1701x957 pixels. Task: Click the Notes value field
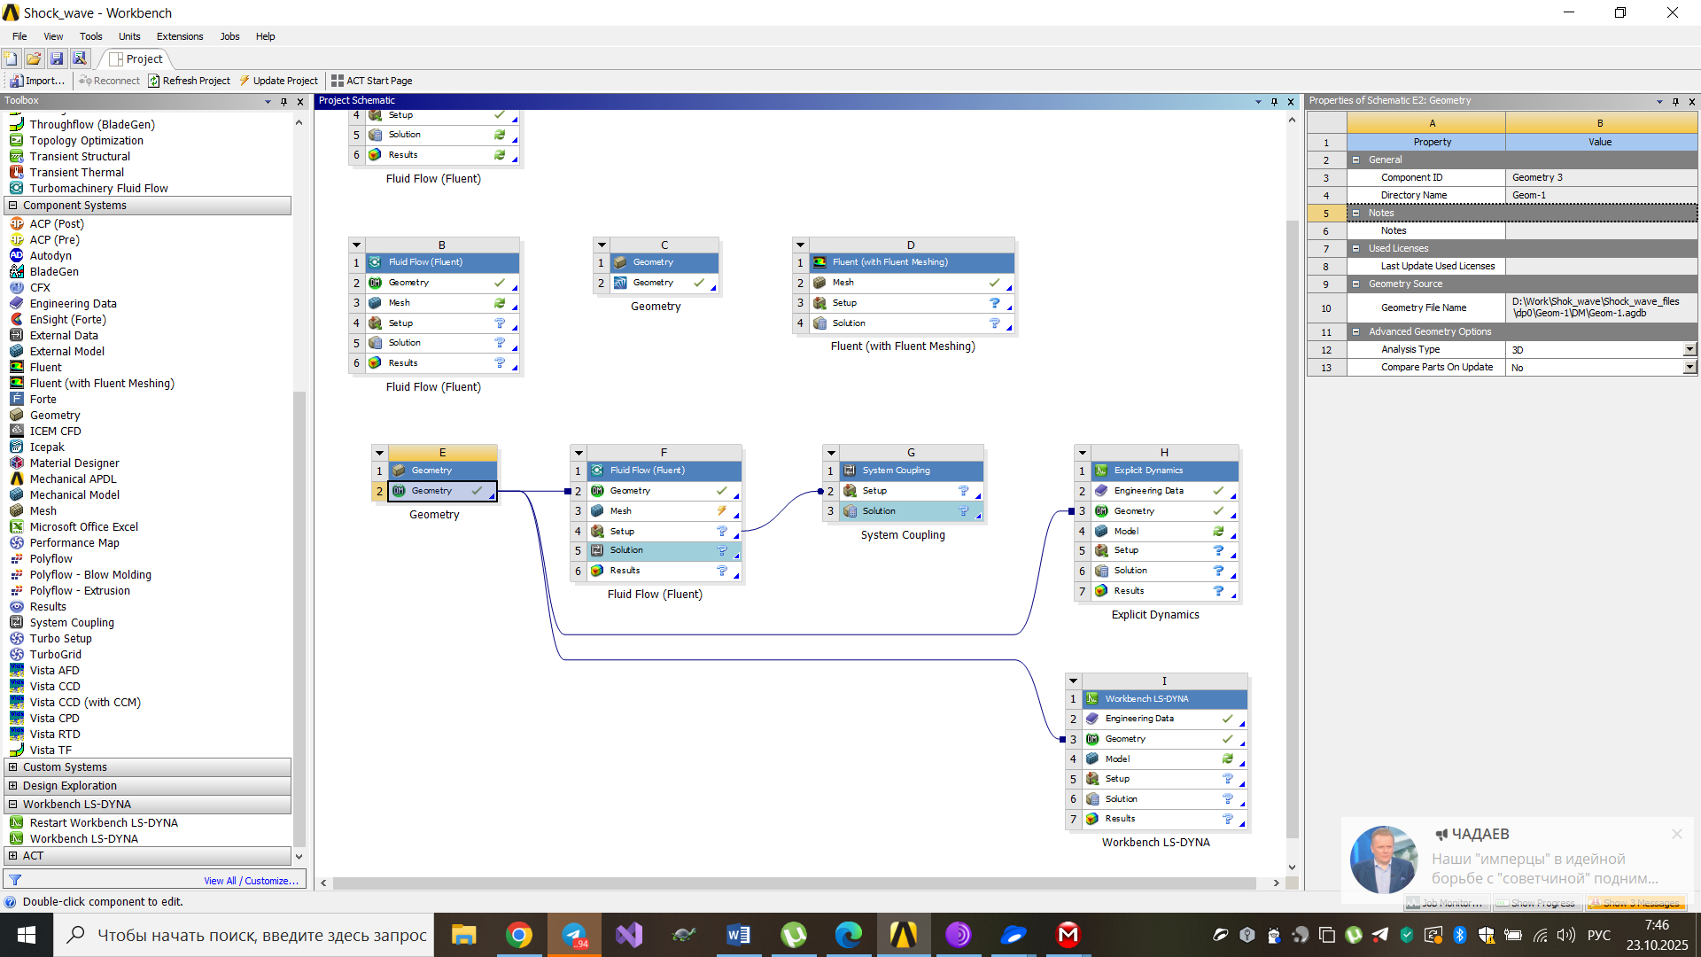pos(1601,231)
